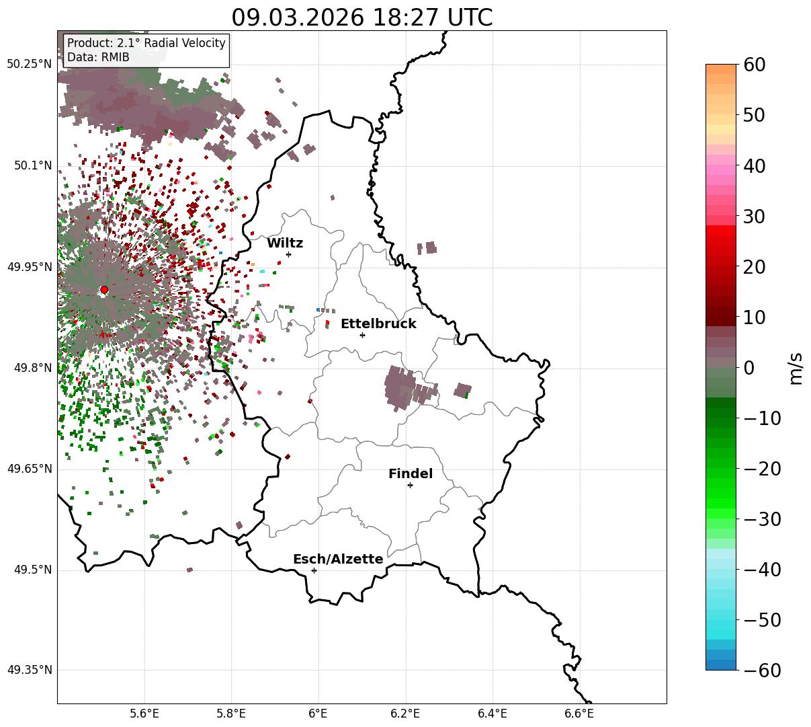This screenshot has height=727, width=811.
Task: Click the title 09.03.2026 18:27 UTC
Action: (362, 17)
